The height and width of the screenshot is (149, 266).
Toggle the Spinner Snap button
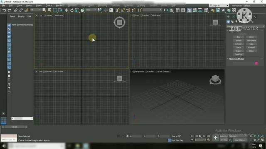pos(133,10)
